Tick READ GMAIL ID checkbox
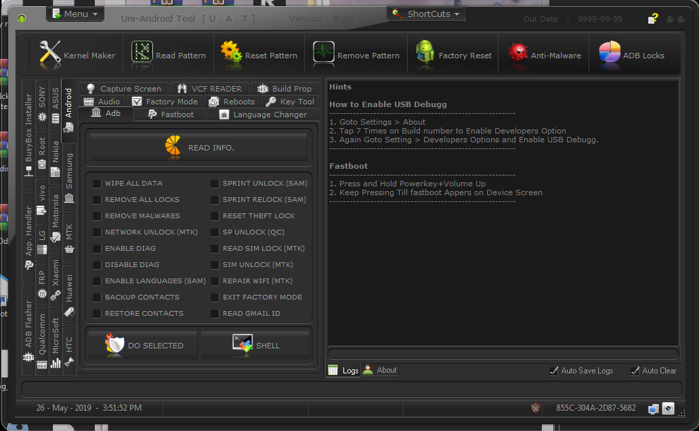699x431 pixels. [x=215, y=314]
